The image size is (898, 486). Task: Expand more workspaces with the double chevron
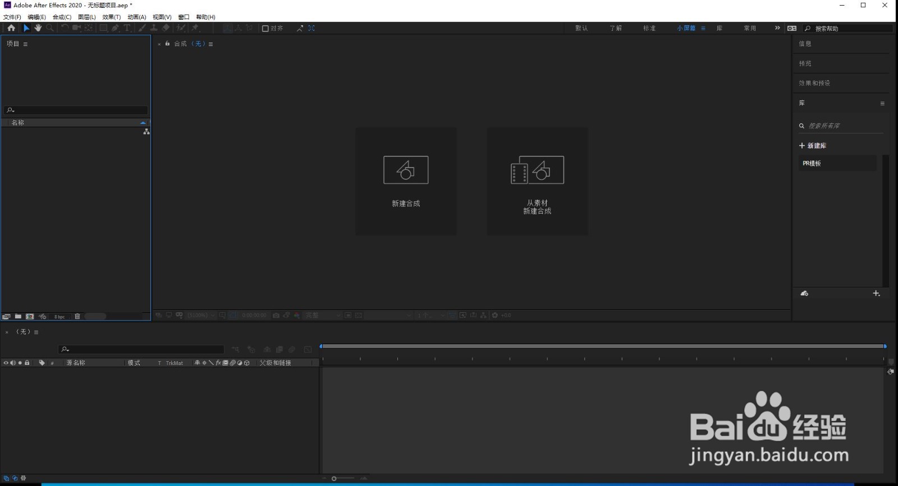point(777,28)
